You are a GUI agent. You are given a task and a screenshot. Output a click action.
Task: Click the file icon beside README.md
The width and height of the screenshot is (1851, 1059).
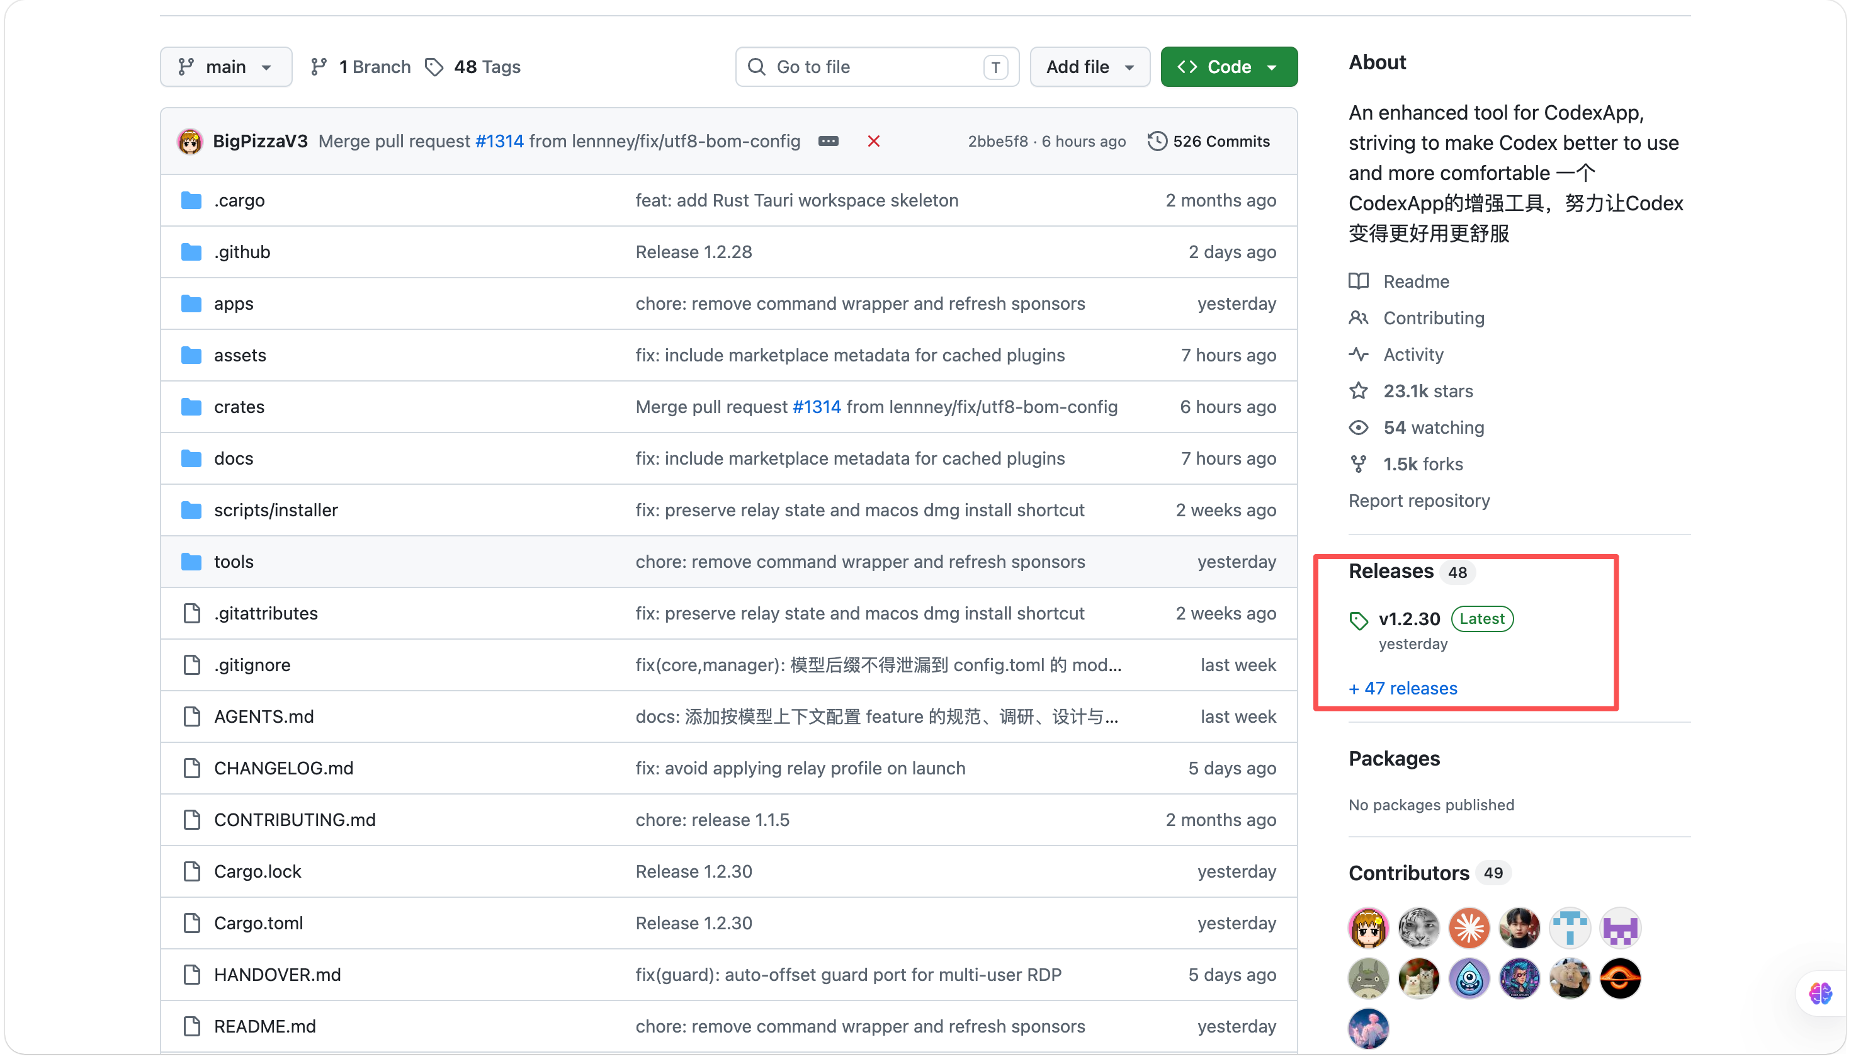pyautogui.click(x=192, y=1026)
